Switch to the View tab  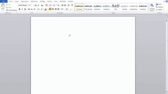click(56, 1)
